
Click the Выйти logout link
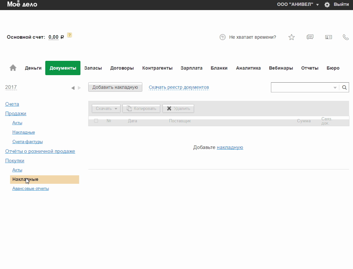(x=341, y=5)
